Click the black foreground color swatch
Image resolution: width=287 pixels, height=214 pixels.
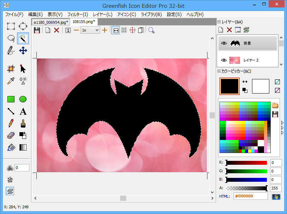pos(229,86)
